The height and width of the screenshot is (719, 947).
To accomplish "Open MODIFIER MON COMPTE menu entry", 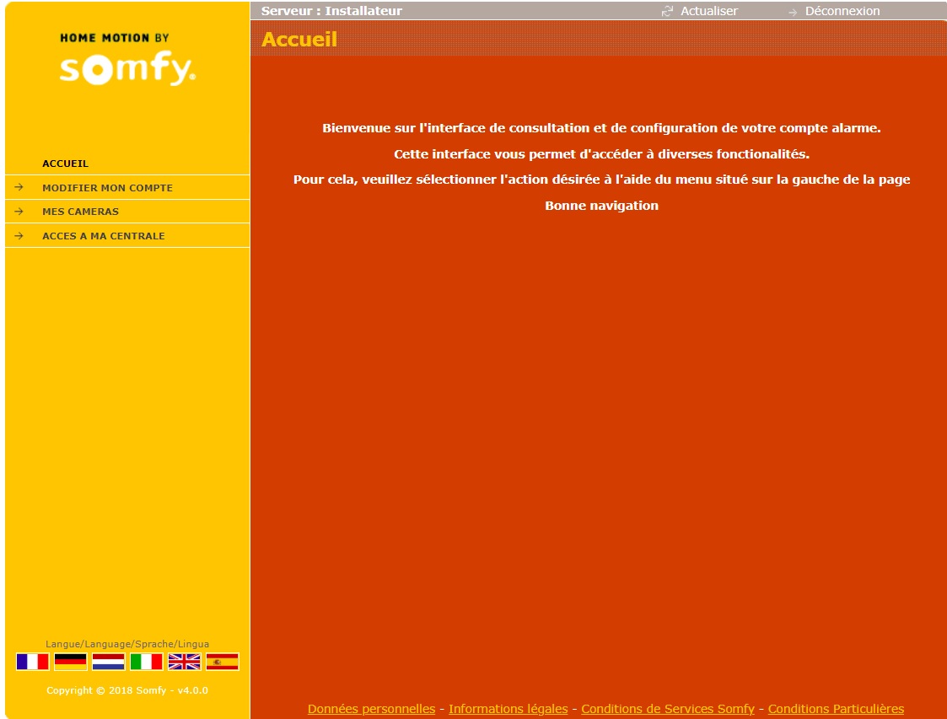I will (x=107, y=188).
